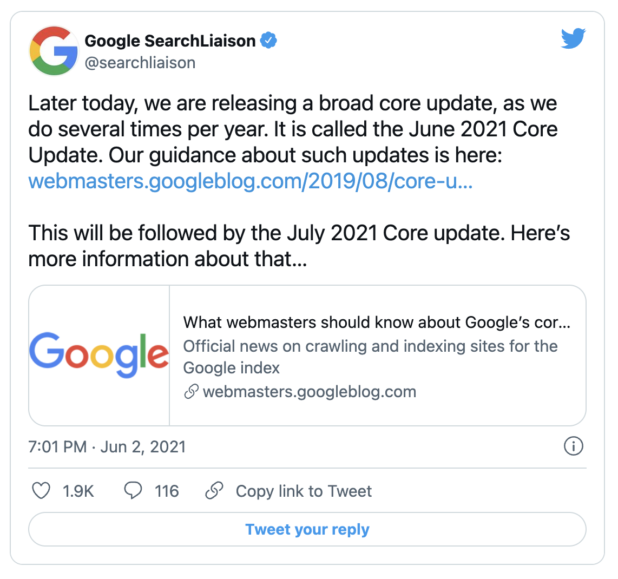
Task: Click the blue verified badge
Action: pyautogui.click(x=269, y=41)
